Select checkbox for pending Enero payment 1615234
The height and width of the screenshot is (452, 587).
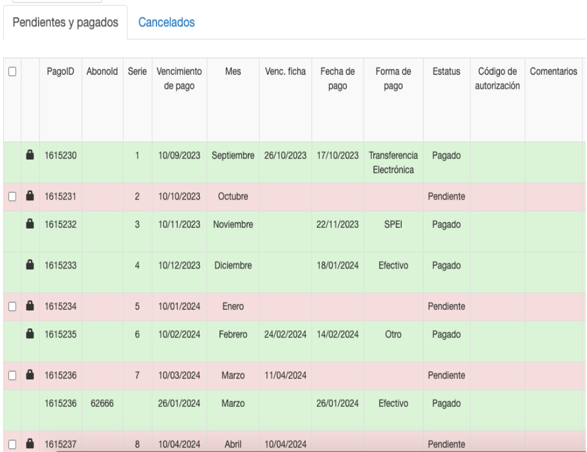[x=10, y=307]
